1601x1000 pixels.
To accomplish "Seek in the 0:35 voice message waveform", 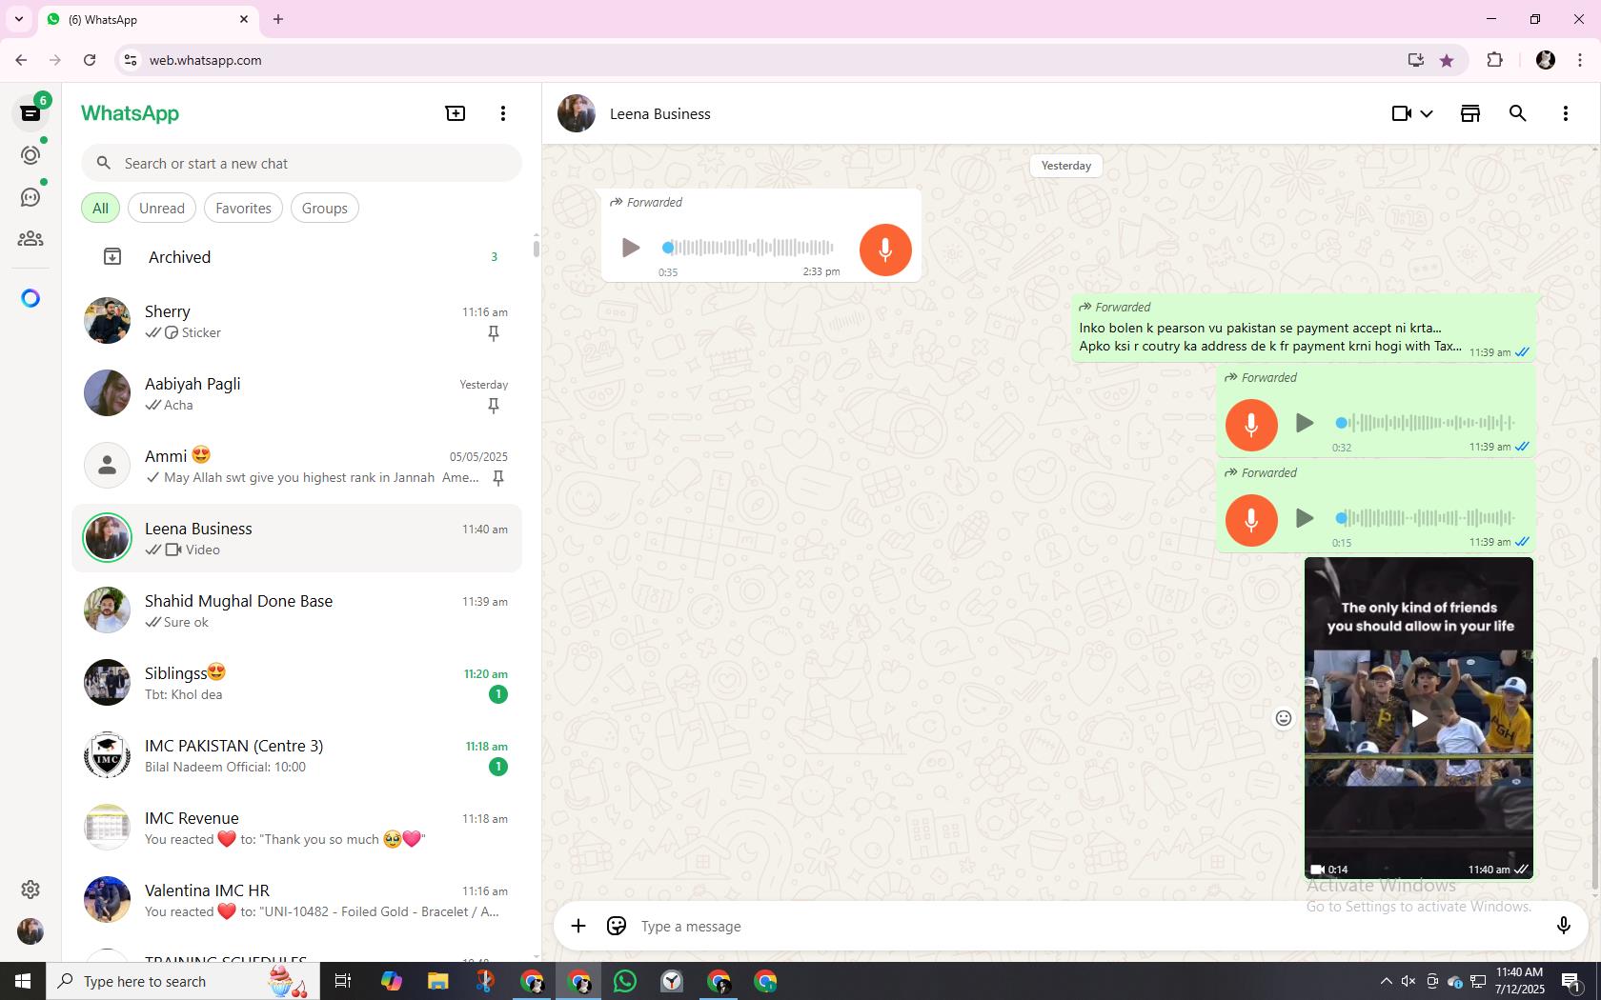I will pos(748,248).
